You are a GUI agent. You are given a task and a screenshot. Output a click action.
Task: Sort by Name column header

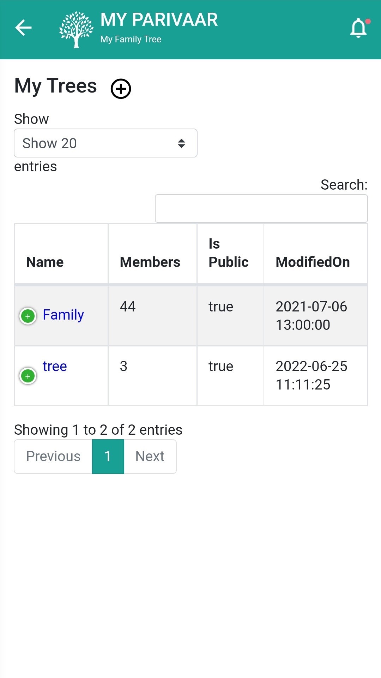click(x=45, y=262)
